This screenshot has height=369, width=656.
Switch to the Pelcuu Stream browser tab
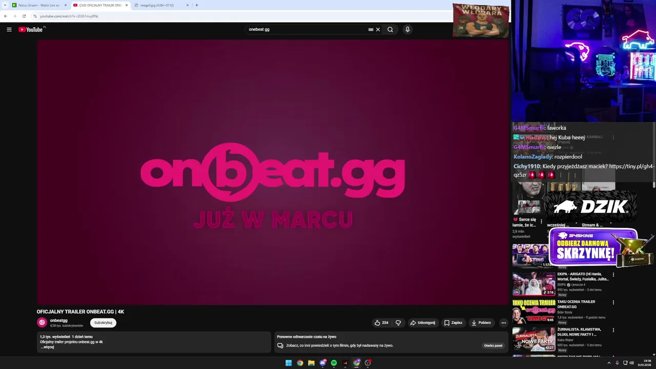click(38, 5)
